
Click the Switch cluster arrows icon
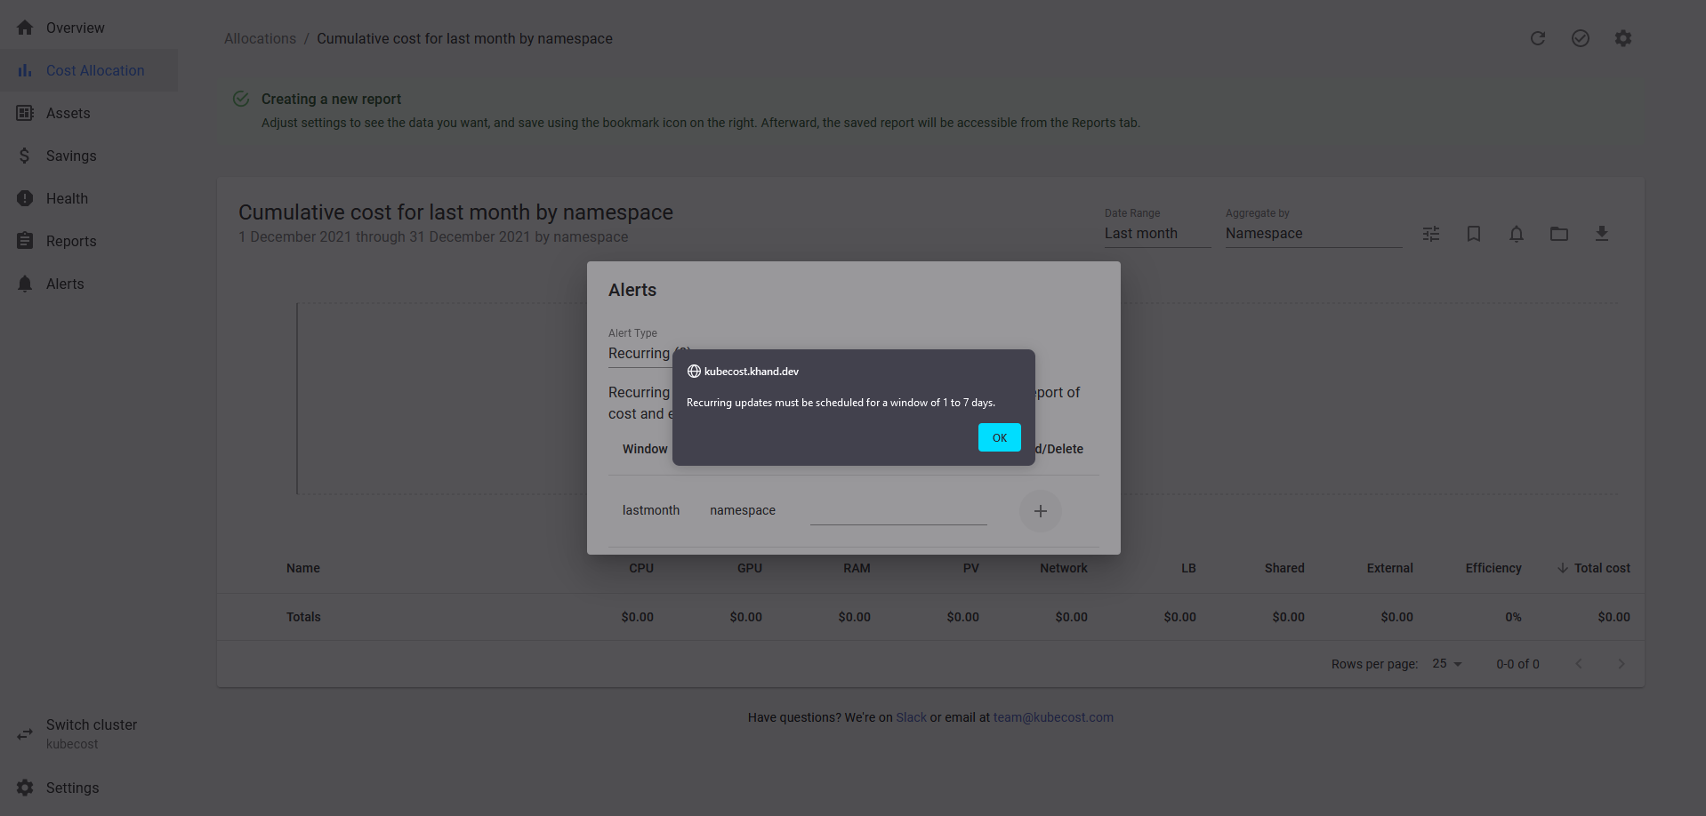pyautogui.click(x=25, y=734)
